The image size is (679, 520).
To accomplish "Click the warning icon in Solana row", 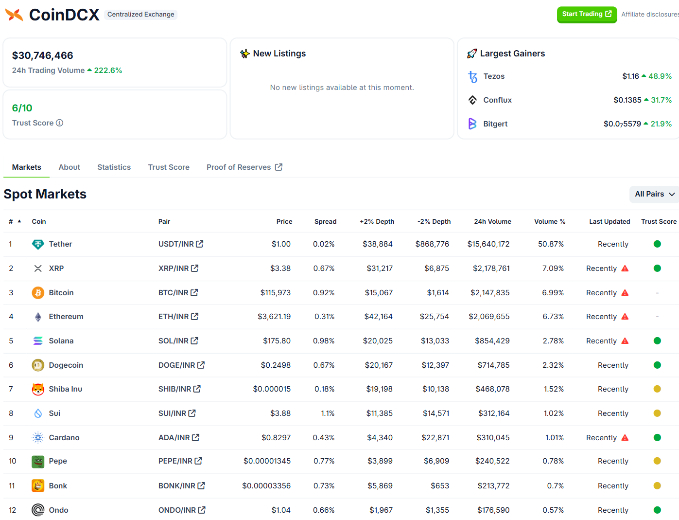I will (625, 341).
